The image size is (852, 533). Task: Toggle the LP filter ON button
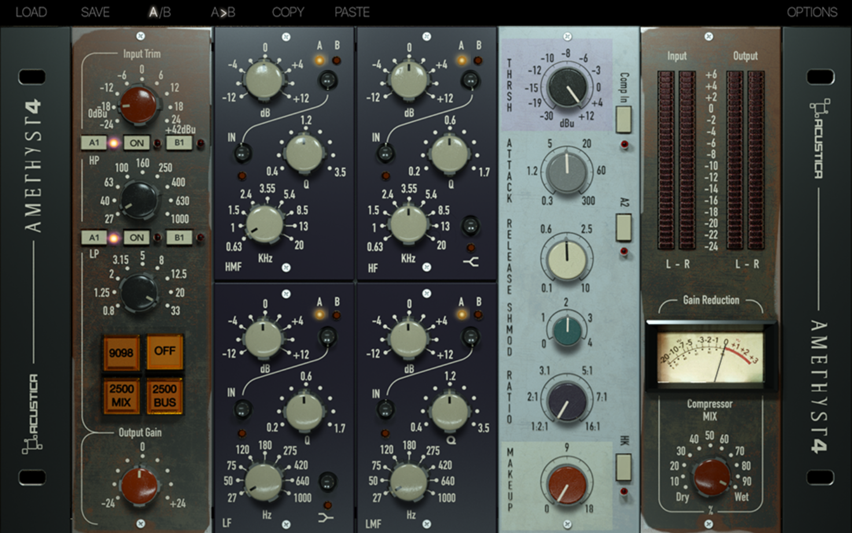pos(137,238)
